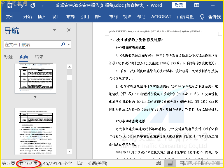Click subheading (一)咨询审查的依据
The width and height of the screenshot is (224, 168).
(130, 47)
